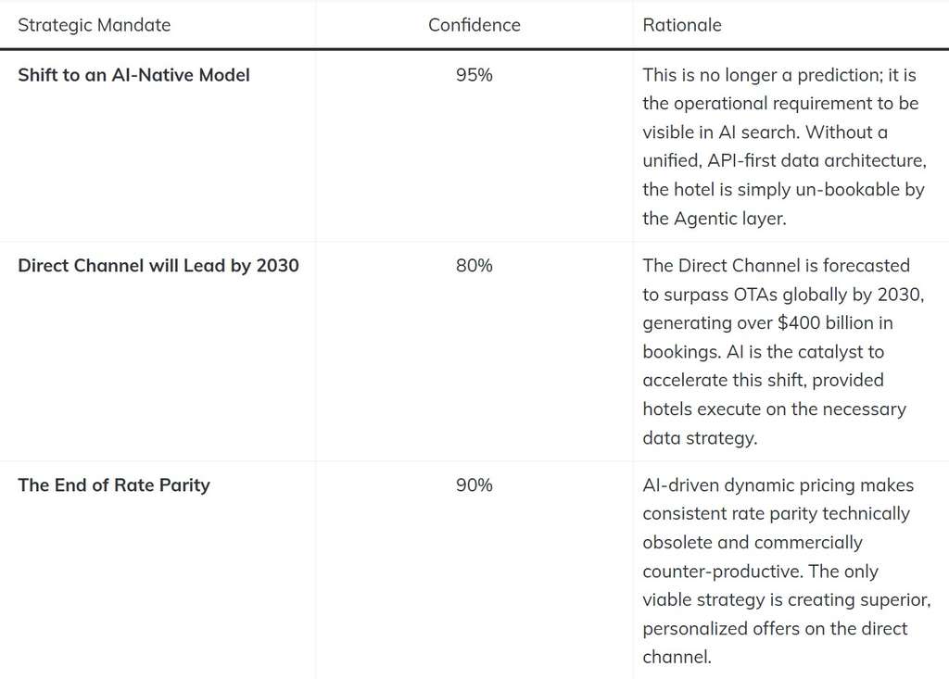
Task: Click "personalized offers on the direct" text line
Action: (775, 629)
